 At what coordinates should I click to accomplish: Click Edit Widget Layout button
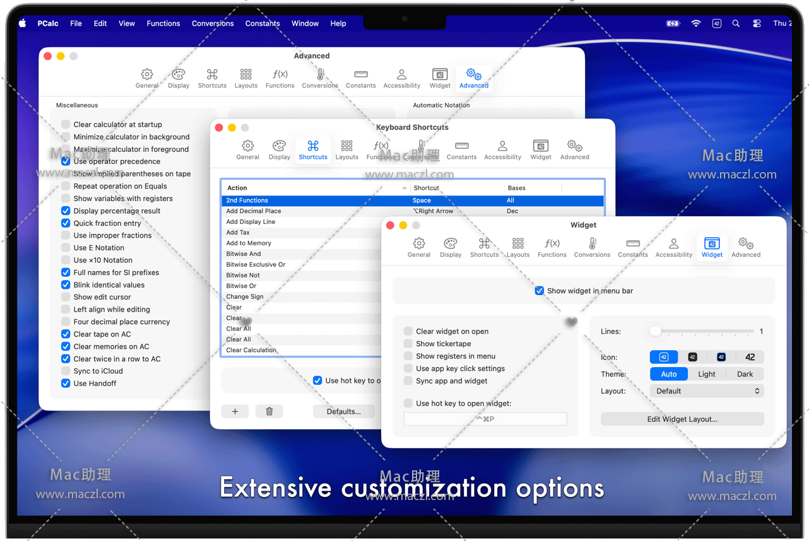[682, 419]
